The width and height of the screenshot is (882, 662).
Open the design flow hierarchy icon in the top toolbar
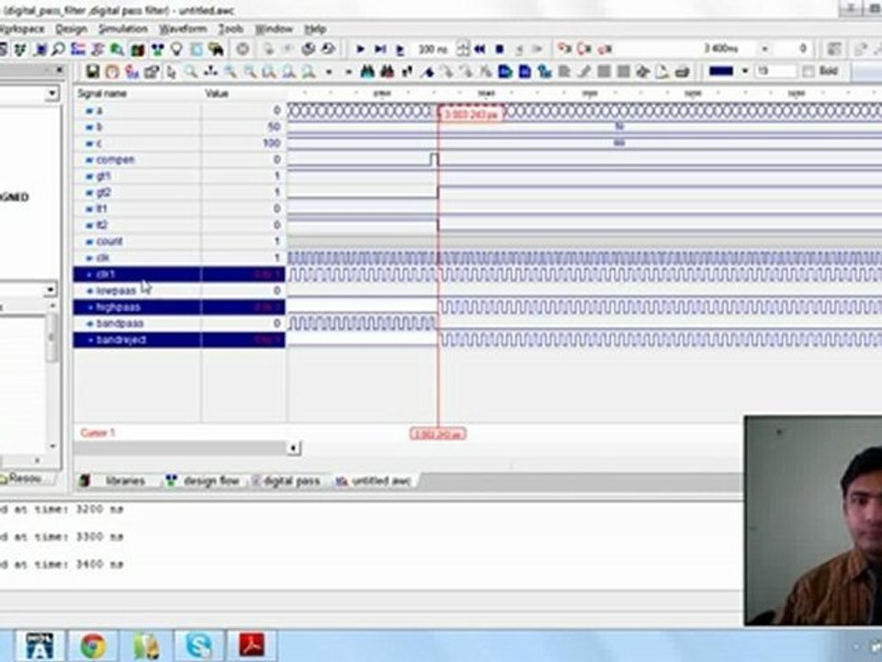157,50
